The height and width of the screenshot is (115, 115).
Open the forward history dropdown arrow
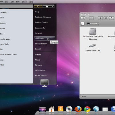(x=96, y=18)
